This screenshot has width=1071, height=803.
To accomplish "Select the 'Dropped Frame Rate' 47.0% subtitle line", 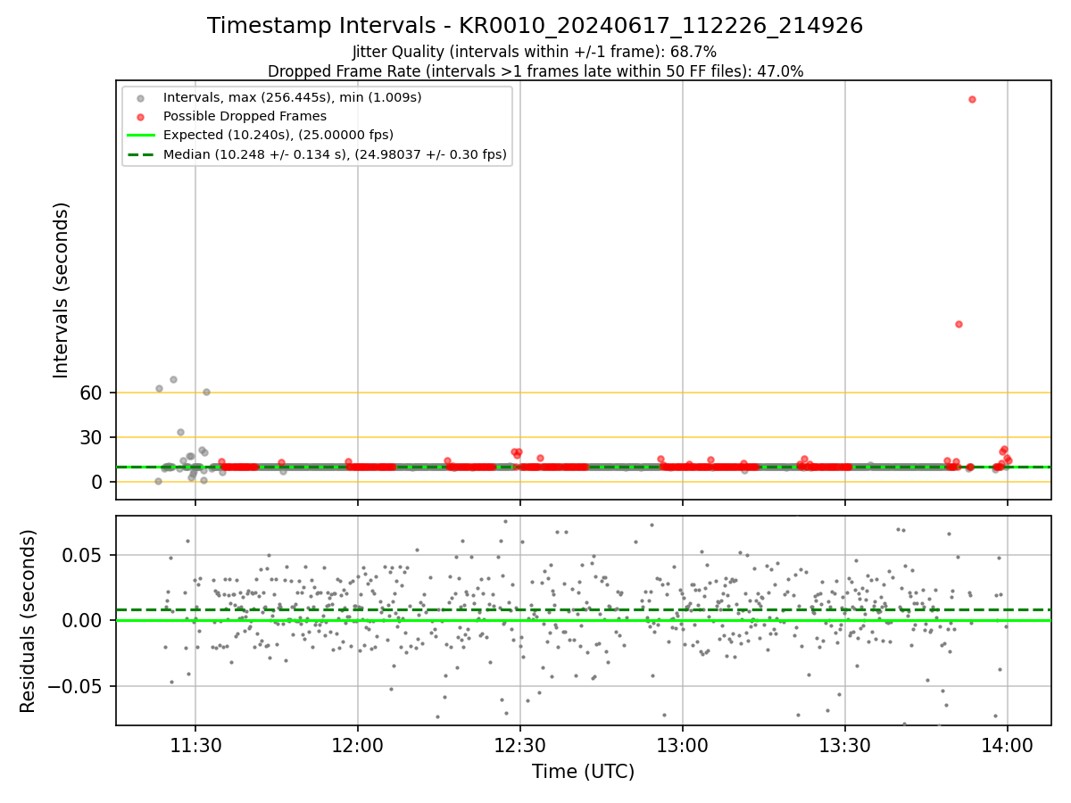I will (x=535, y=71).
